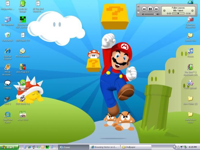Select the e-tax 2008 desktop icon
The width and height of the screenshot is (200, 150).
(23, 115)
